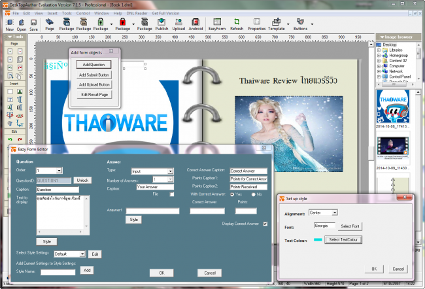Click the Get Full Version menu item
The width and height of the screenshot is (425, 289).
[165, 13]
